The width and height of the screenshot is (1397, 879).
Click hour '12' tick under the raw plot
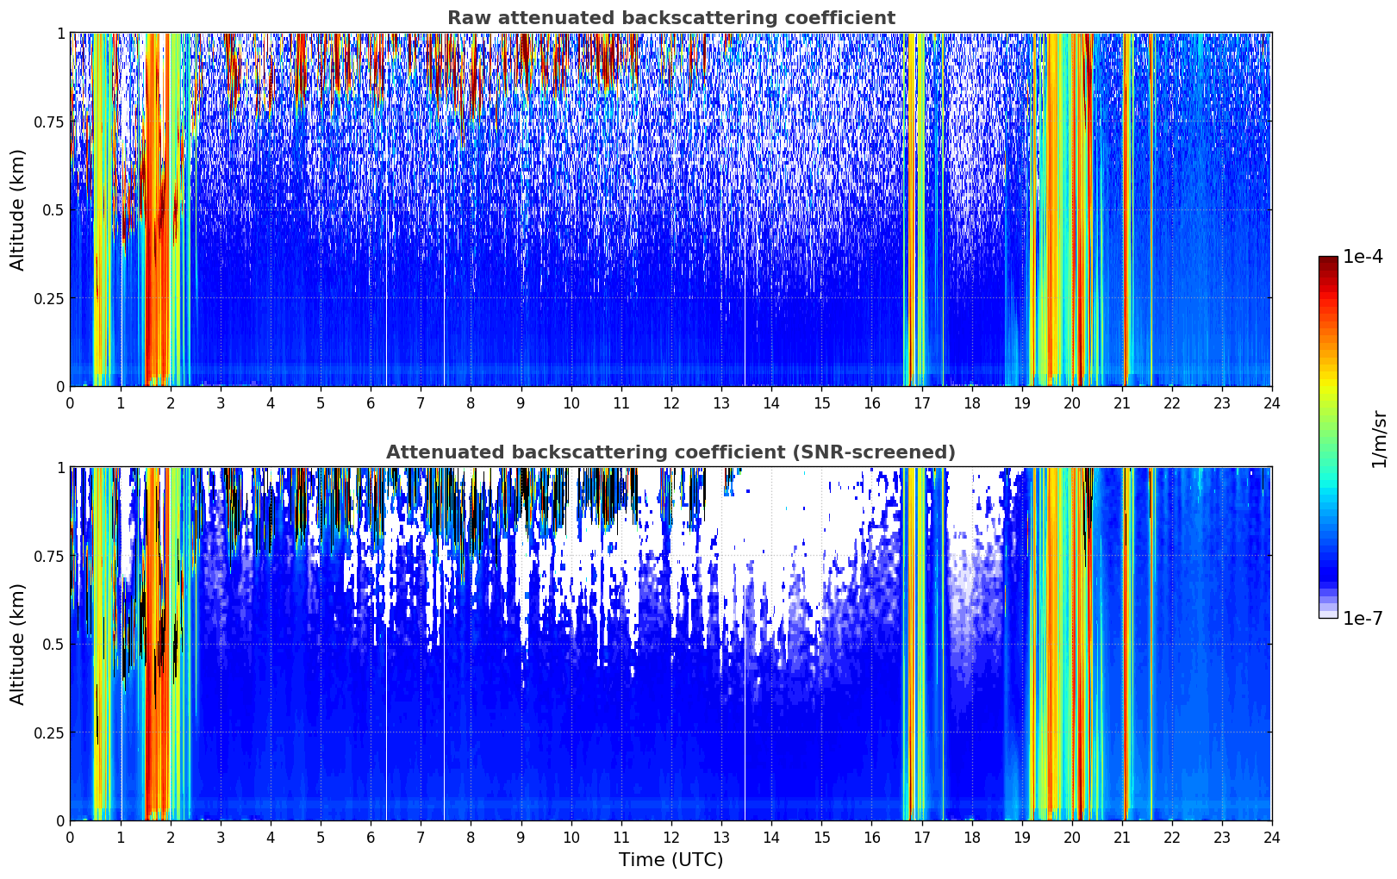point(671,402)
